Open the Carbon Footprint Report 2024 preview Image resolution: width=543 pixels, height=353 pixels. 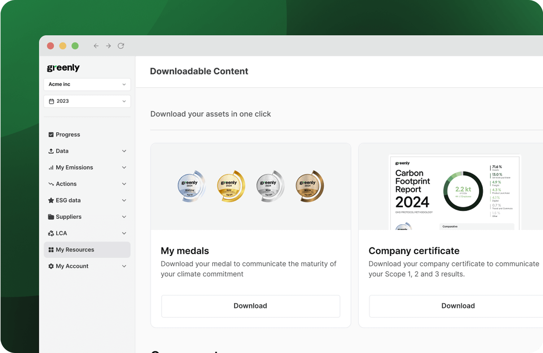[455, 192]
